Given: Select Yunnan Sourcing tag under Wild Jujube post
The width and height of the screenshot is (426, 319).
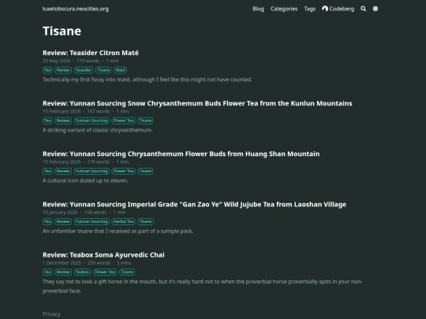Looking at the screenshot, I should coord(92,221).
